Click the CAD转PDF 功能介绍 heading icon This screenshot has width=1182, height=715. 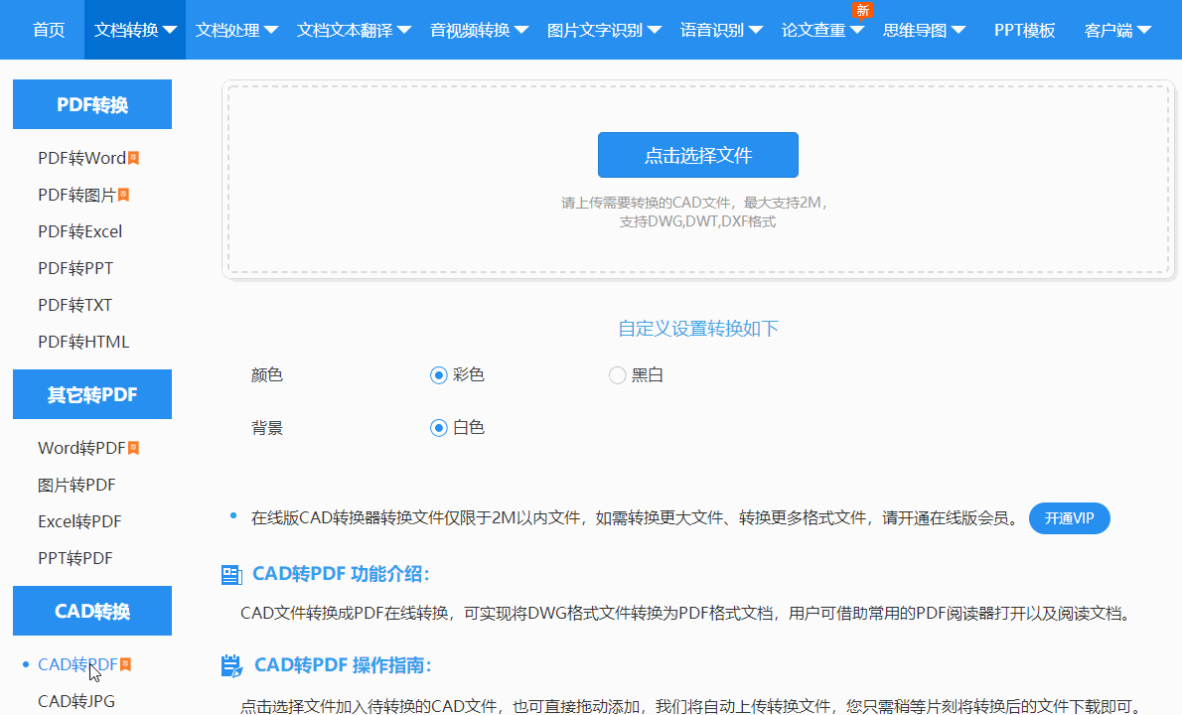coord(231,575)
